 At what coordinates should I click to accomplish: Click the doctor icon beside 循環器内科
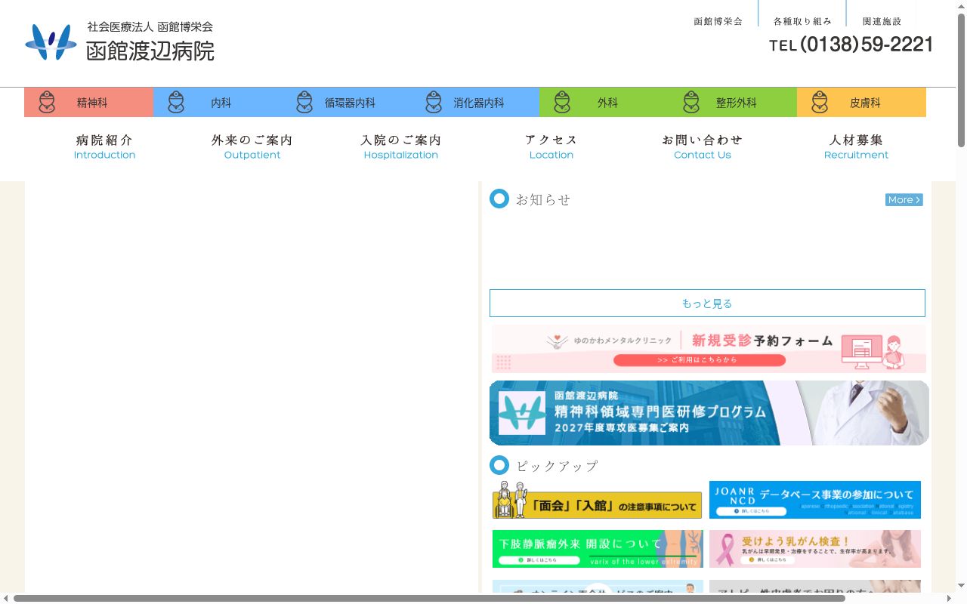304,102
